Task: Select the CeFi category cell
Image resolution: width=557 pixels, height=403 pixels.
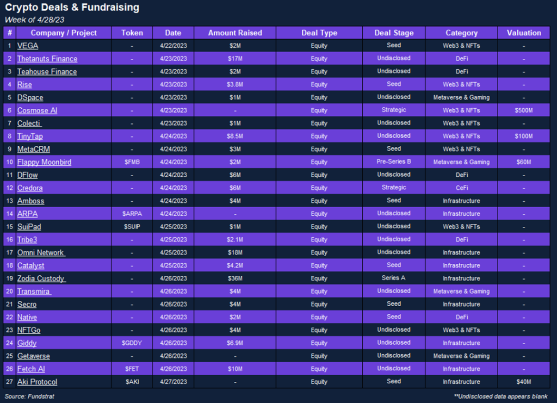Action: click(x=461, y=188)
